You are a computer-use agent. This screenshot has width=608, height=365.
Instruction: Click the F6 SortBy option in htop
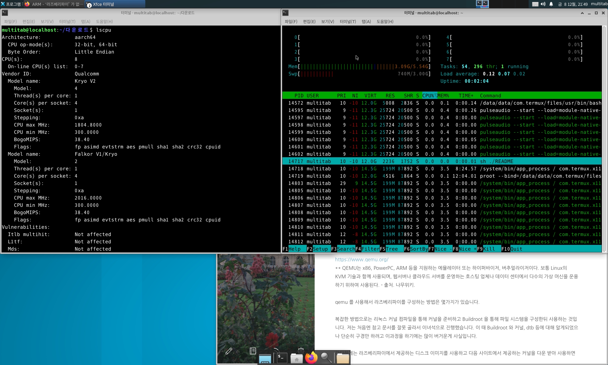tap(419, 249)
